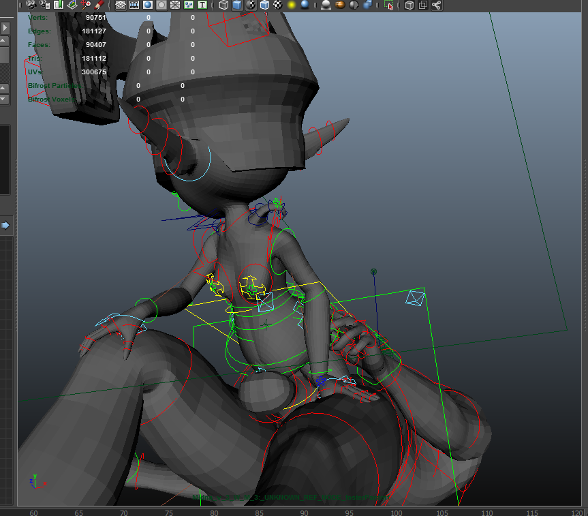The image size is (588, 516).
Task: Toggle the Field Chart overlay
Action: tap(175, 5)
